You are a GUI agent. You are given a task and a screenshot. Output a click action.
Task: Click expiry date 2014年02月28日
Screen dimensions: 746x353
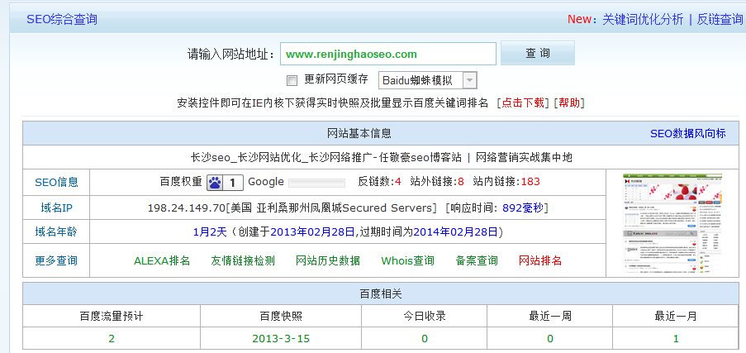coord(455,232)
